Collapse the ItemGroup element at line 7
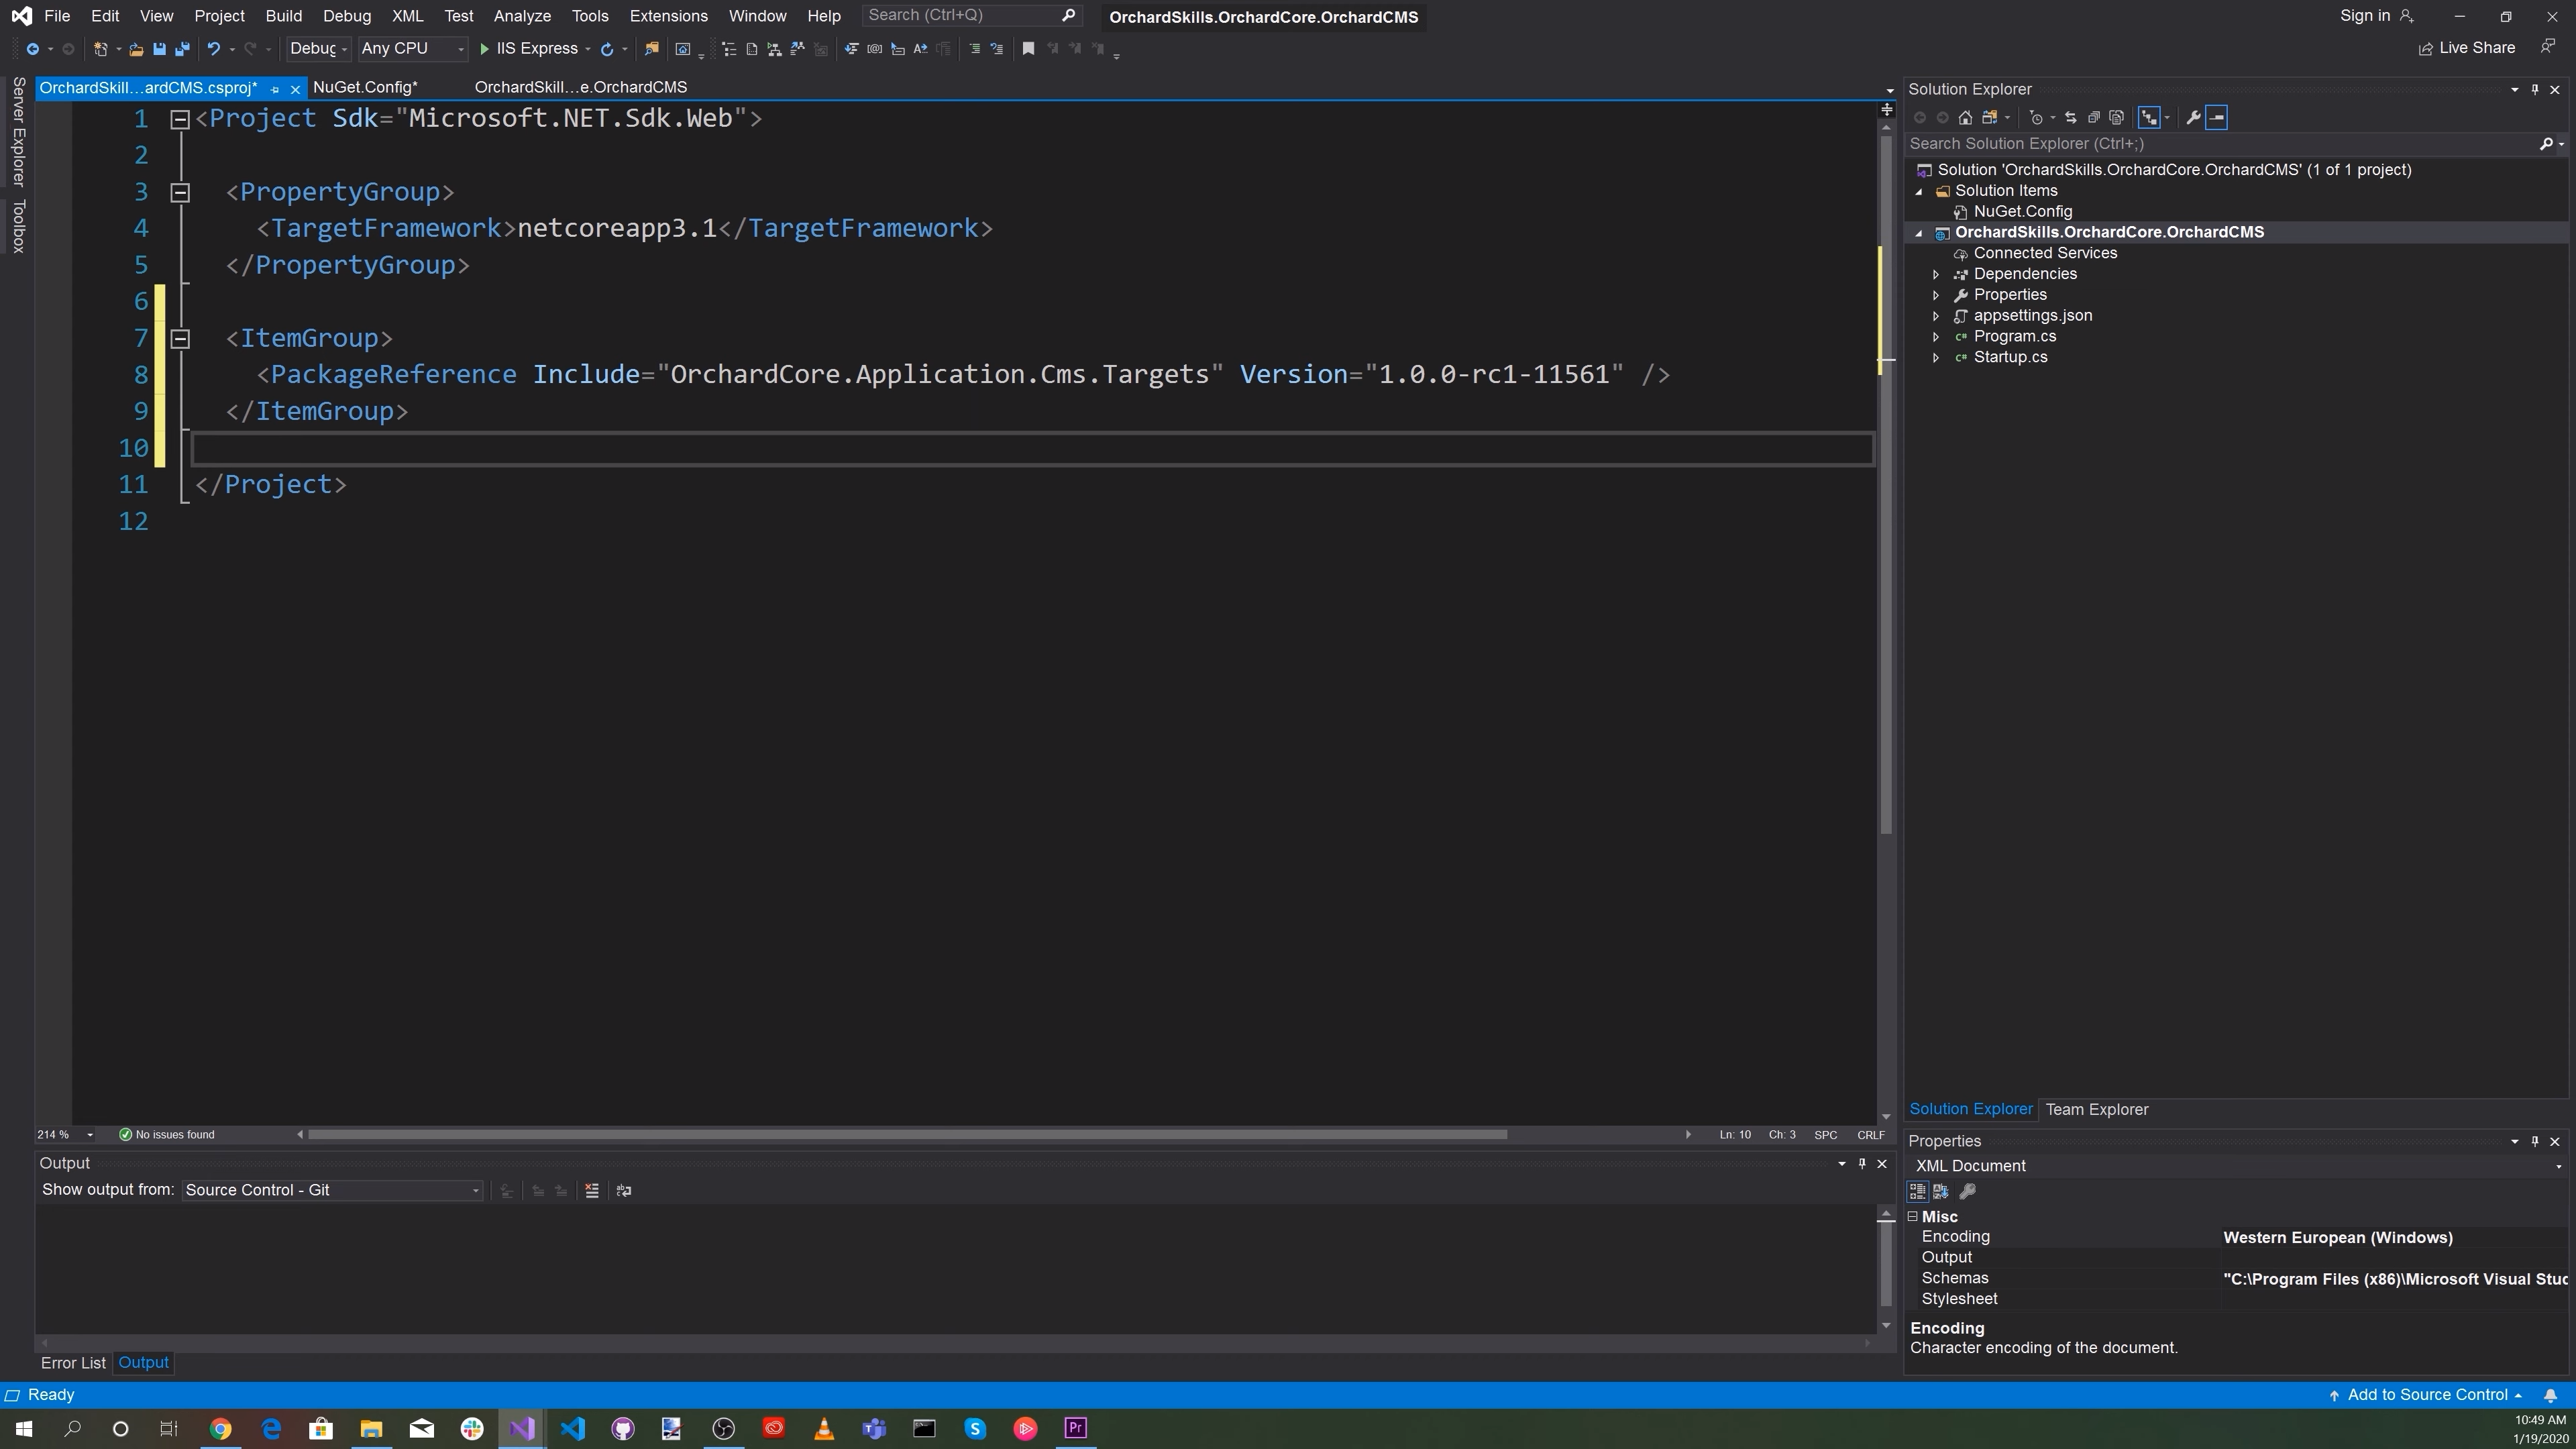 [180, 339]
